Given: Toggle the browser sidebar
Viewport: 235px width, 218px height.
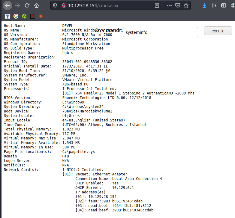Looking at the screenshot, I should point(224,5).
